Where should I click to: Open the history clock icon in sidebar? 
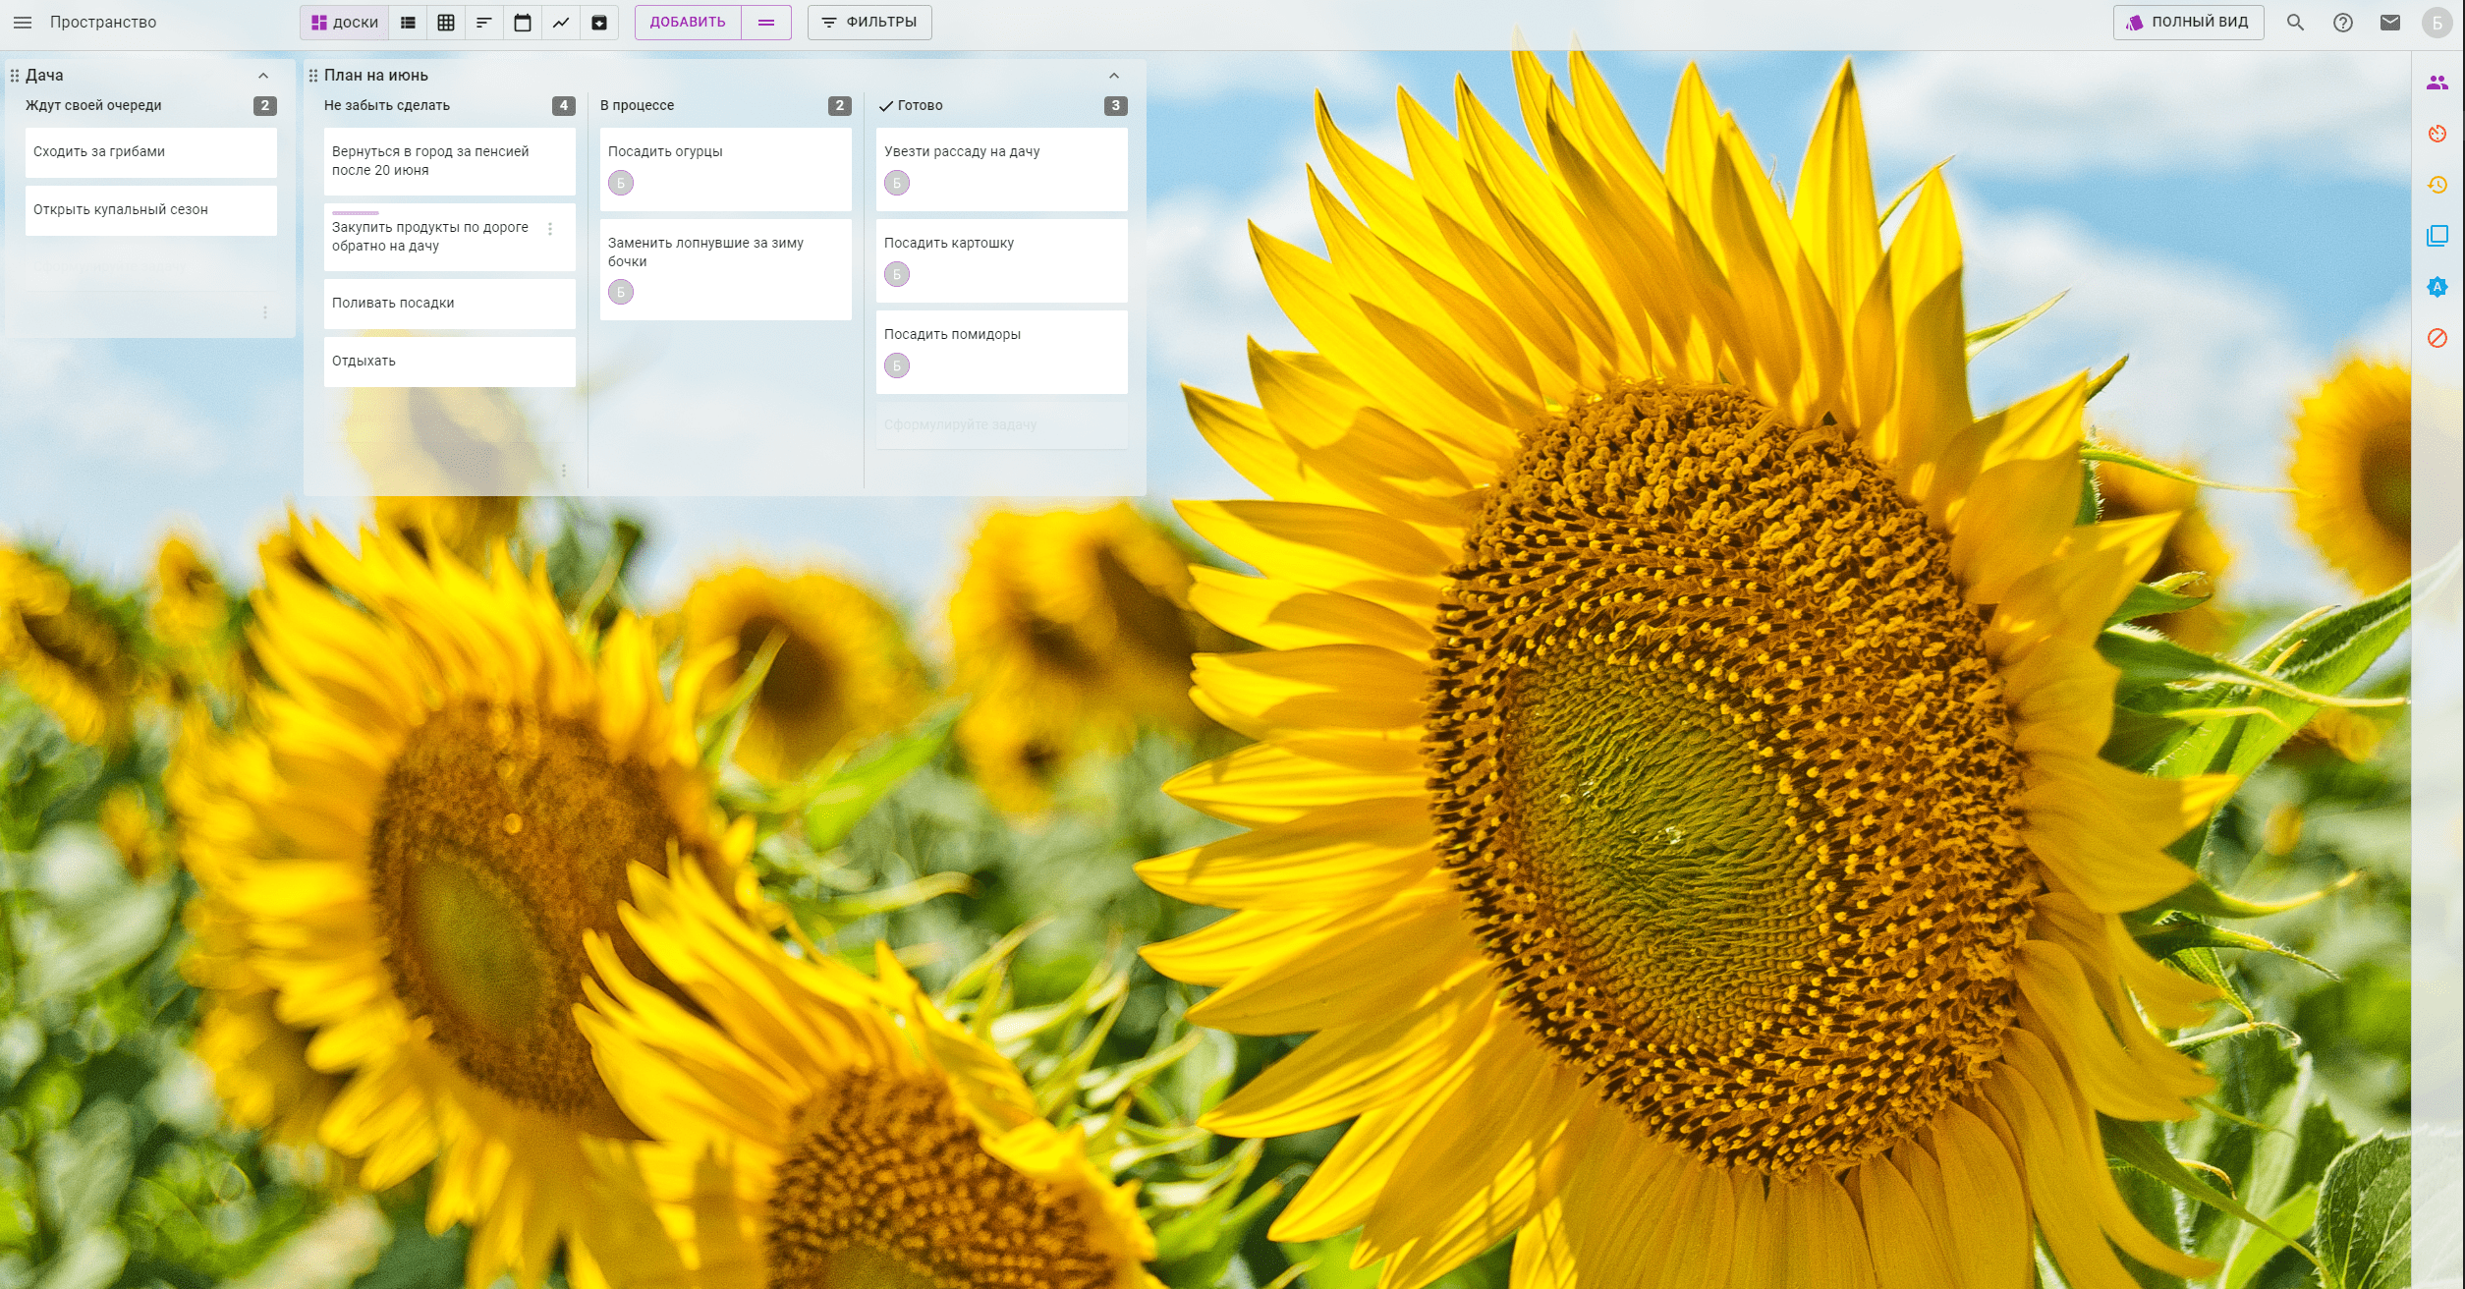[2437, 185]
